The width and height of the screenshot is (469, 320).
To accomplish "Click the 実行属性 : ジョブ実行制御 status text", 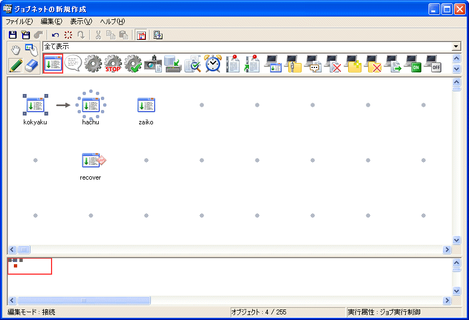I will (x=384, y=312).
